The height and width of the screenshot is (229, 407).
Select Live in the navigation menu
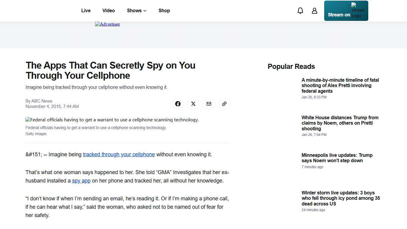pos(86,10)
